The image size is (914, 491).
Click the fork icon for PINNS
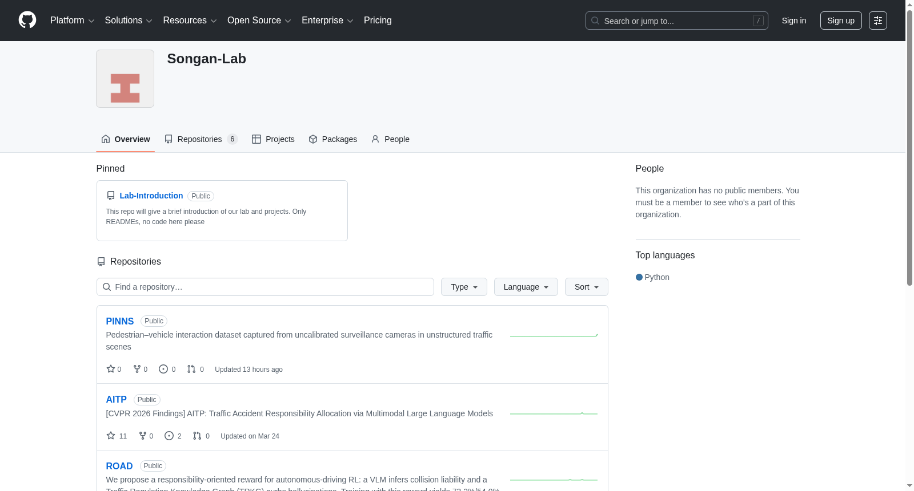137,369
